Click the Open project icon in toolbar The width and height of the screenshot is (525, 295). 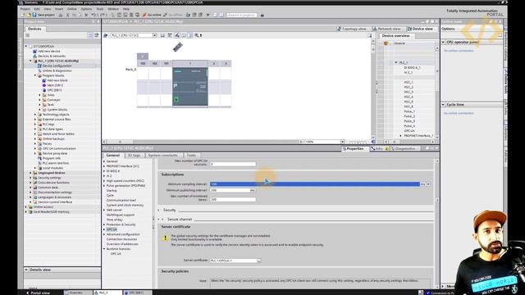tap(29, 15)
